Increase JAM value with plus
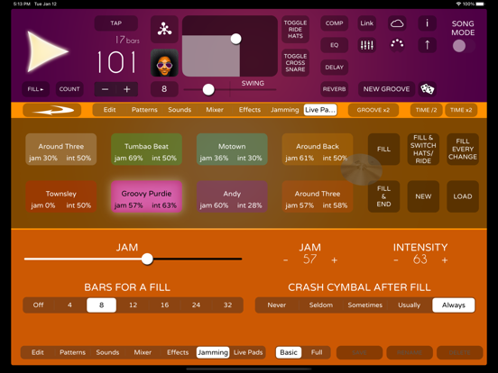498x373 pixels. (334, 260)
